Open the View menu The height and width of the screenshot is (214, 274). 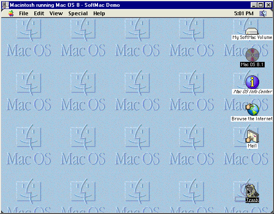click(56, 14)
